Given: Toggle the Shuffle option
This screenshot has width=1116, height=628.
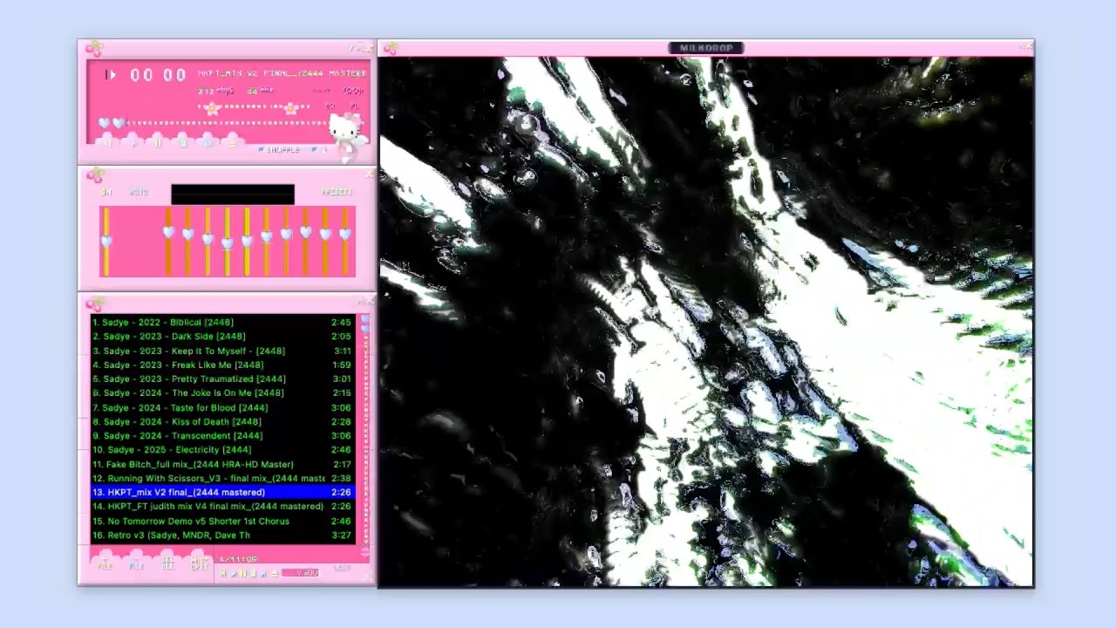Looking at the screenshot, I should (x=279, y=150).
